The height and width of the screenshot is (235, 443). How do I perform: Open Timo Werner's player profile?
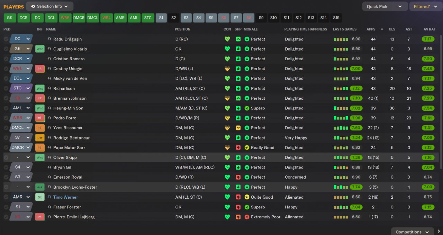pyautogui.click(x=65, y=197)
